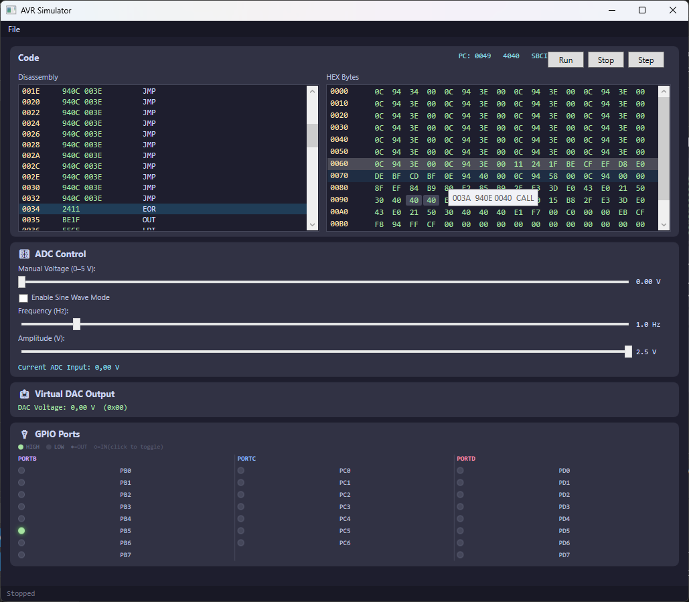
Task: Click the Disassembly list scroll-up arrow
Action: pyautogui.click(x=313, y=91)
